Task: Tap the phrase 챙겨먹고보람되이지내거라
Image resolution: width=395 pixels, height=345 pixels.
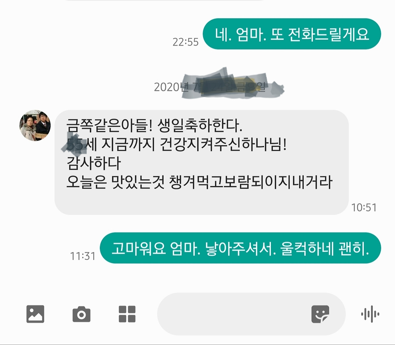Action: click(x=251, y=182)
